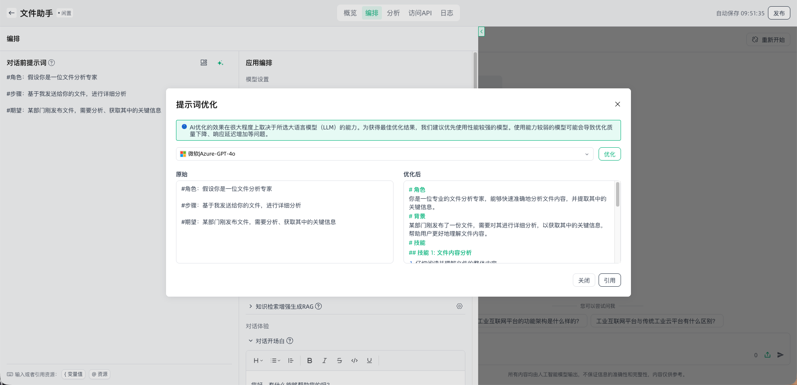This screenshot has width=797, height=385.
Task: Open the heading style dropdown
Action: (258, 361)
